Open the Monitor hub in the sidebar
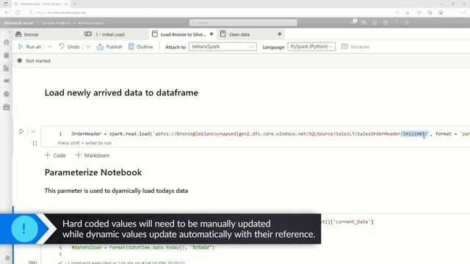Screen dimensions: 470x264 7,94
